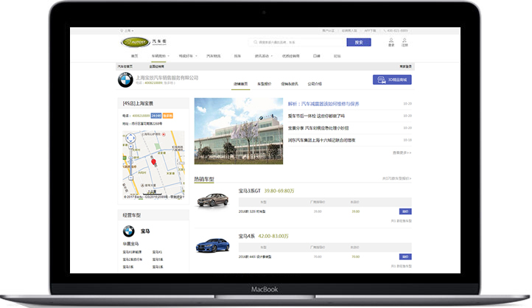Image resolution: width=532 pixels, height=308 pixels.
Task: Click the BMW logo in 经营车型 panel
Action: pos(129,231)
